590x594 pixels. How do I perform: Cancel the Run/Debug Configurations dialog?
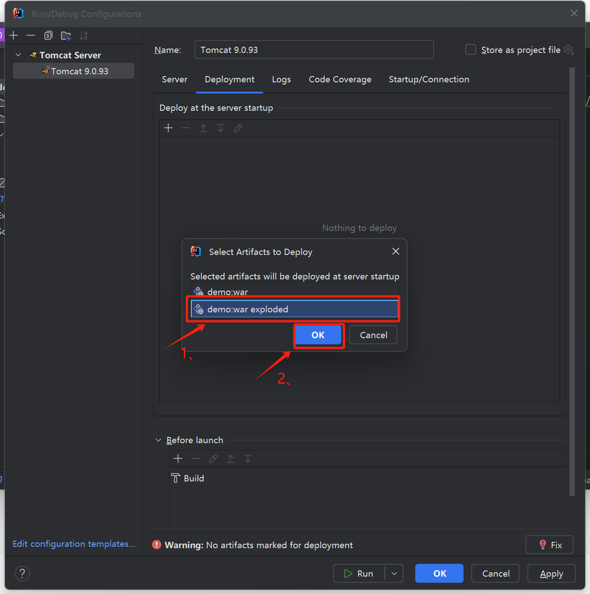coord(496,574)
